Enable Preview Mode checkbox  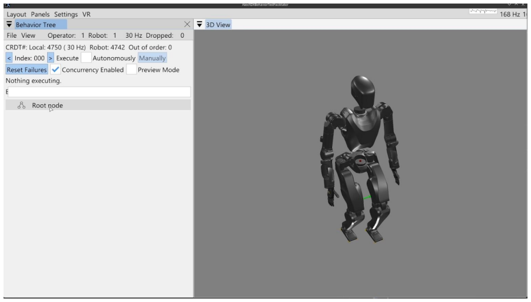click(x=131, y=69)
